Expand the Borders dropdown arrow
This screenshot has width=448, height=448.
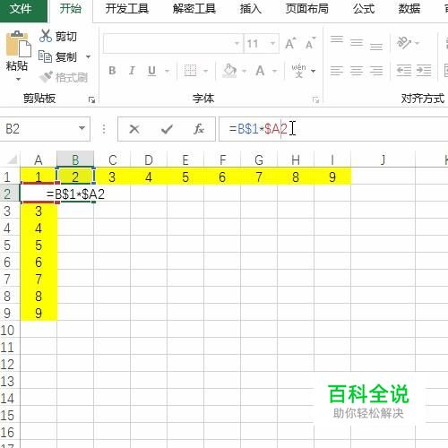(x=206, y=71)
